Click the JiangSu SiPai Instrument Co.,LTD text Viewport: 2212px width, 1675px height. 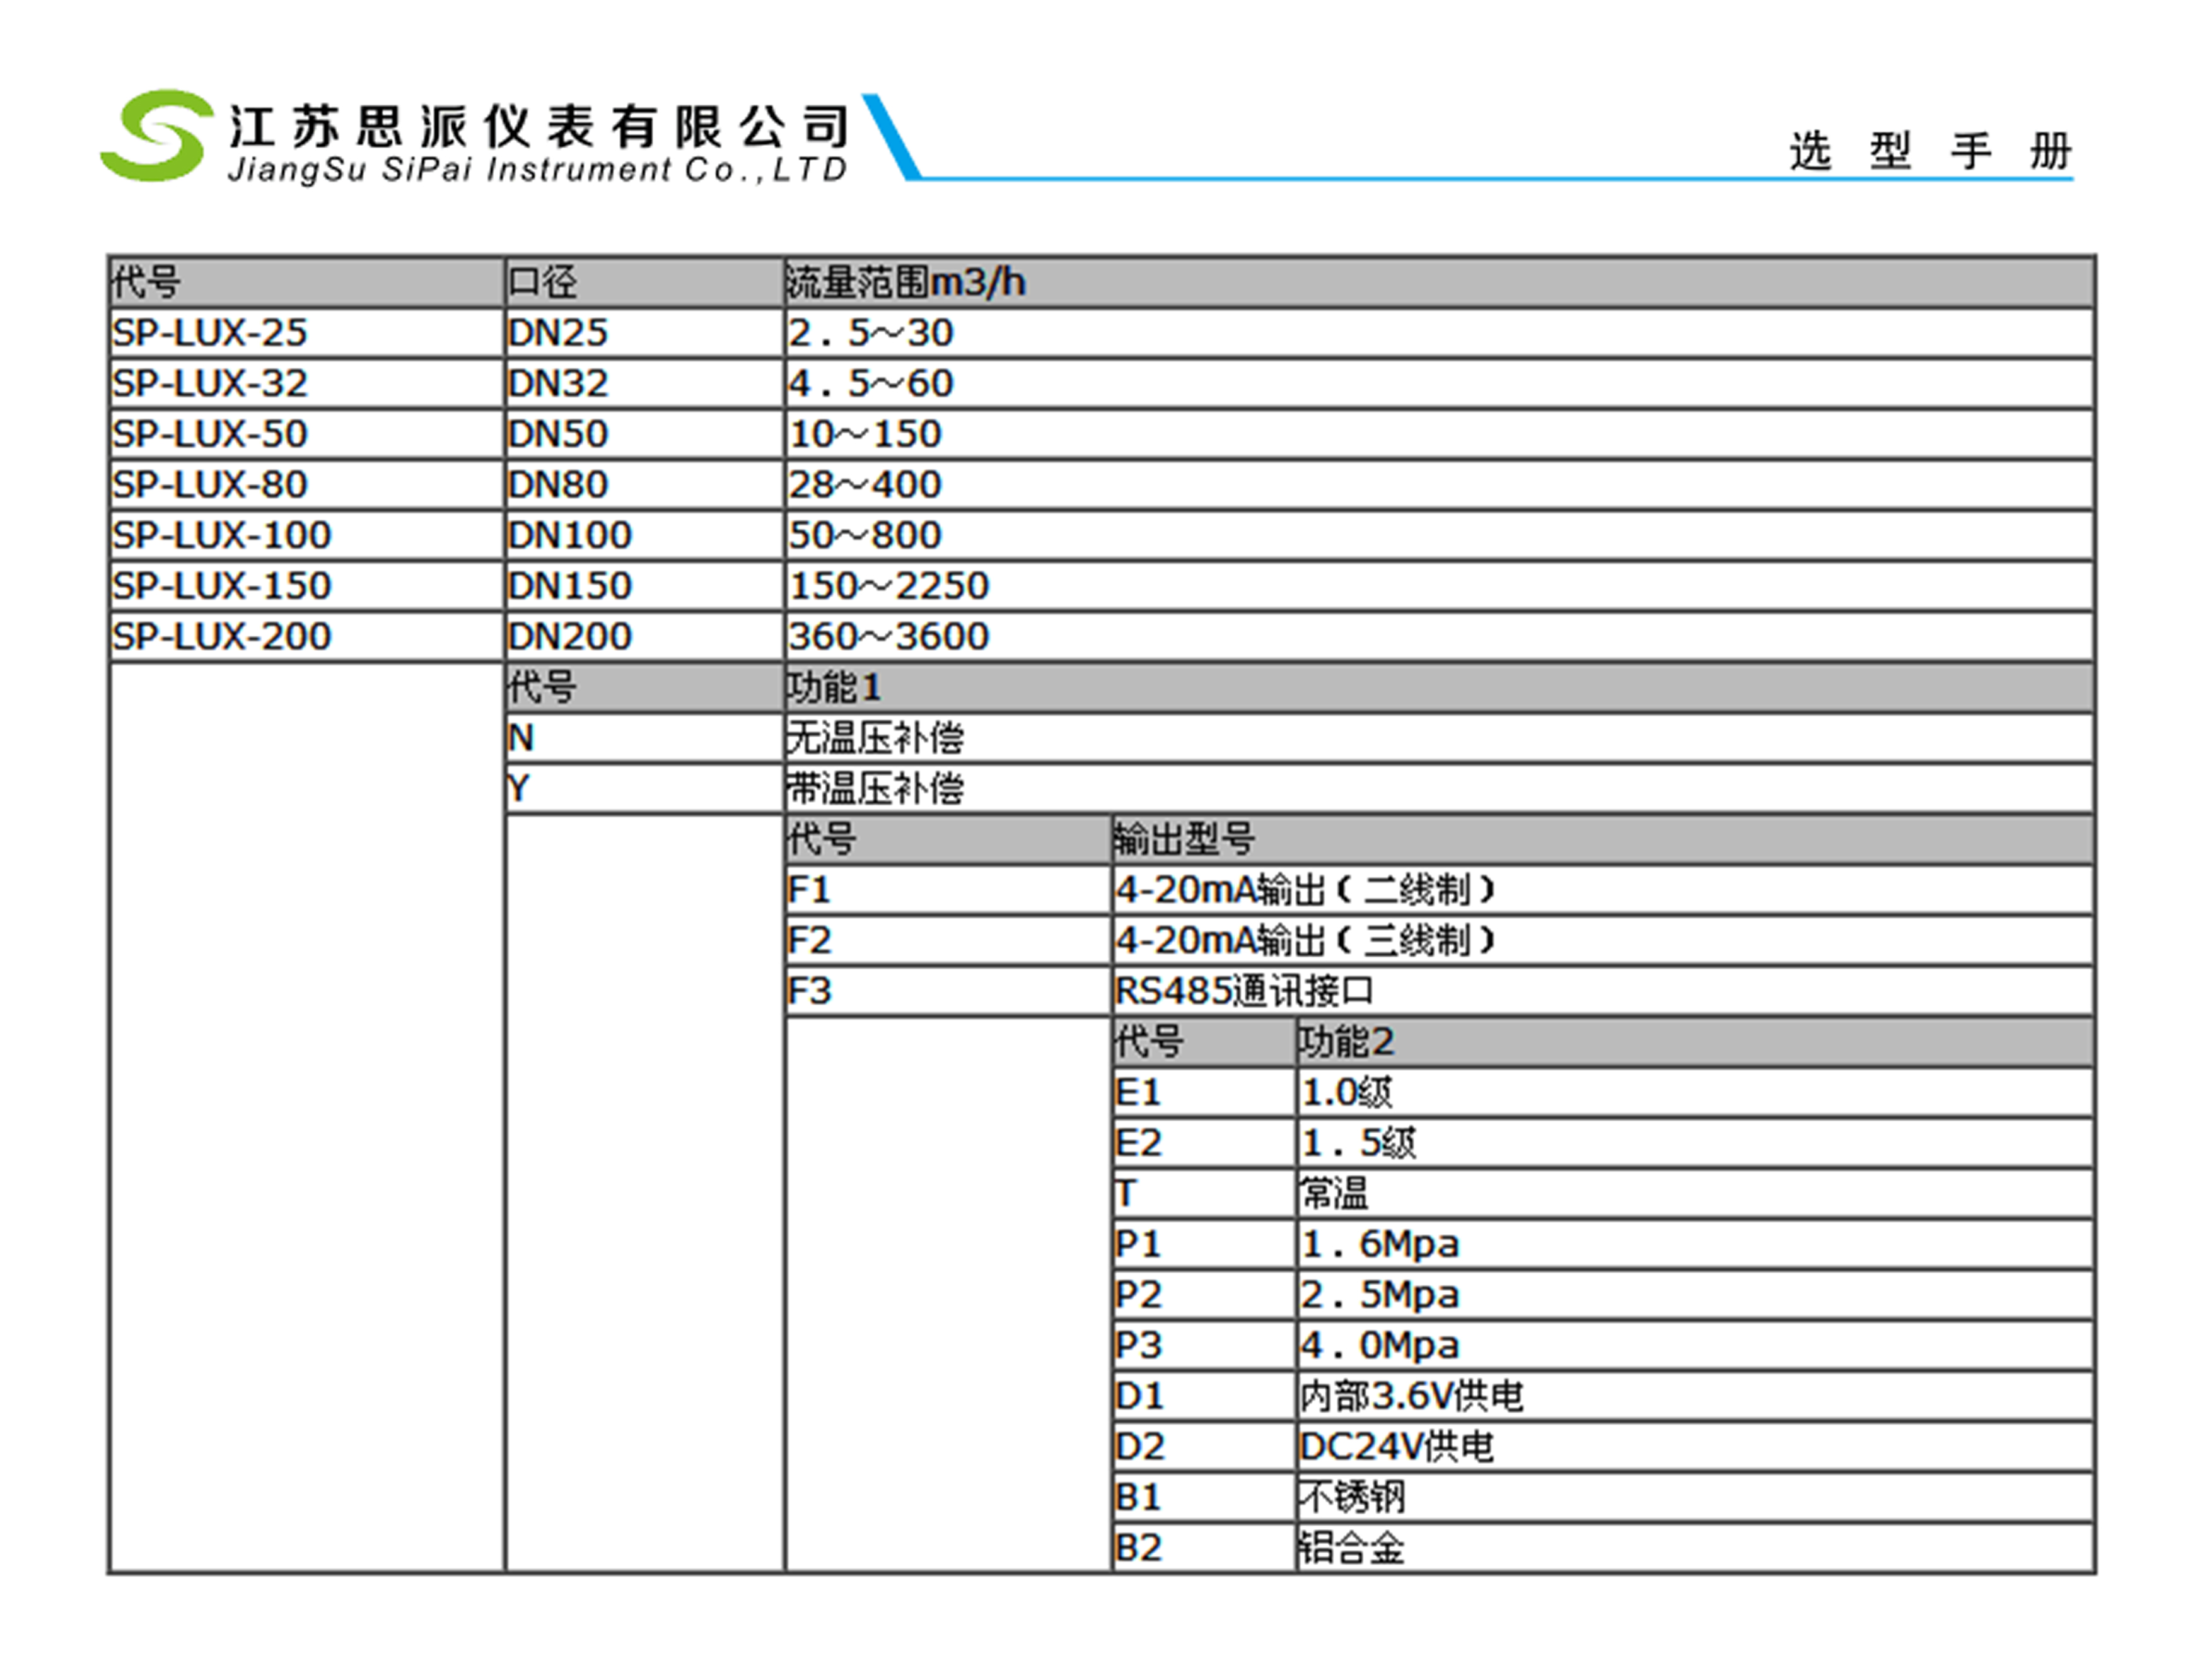[538, 170]
